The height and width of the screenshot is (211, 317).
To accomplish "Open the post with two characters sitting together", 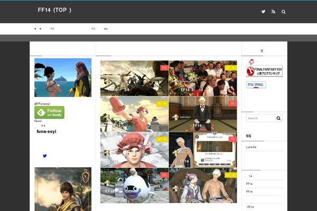I will [x=203, y=185].
